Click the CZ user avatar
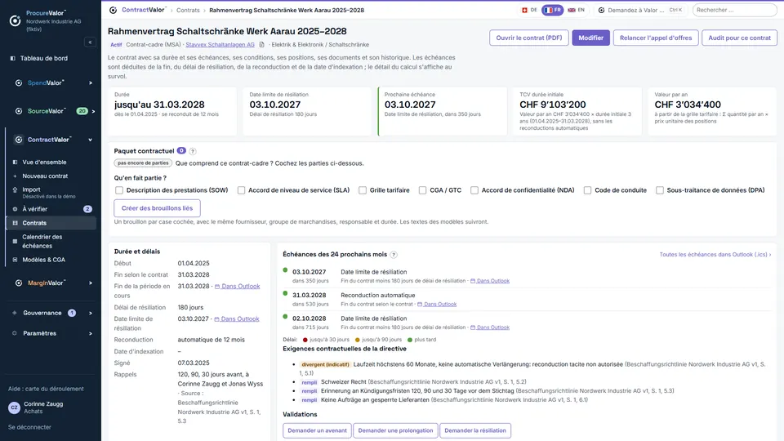784x441 pixels. [x=14, y=408]
